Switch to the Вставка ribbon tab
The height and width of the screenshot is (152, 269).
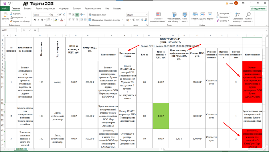click(x=28, y=9)
